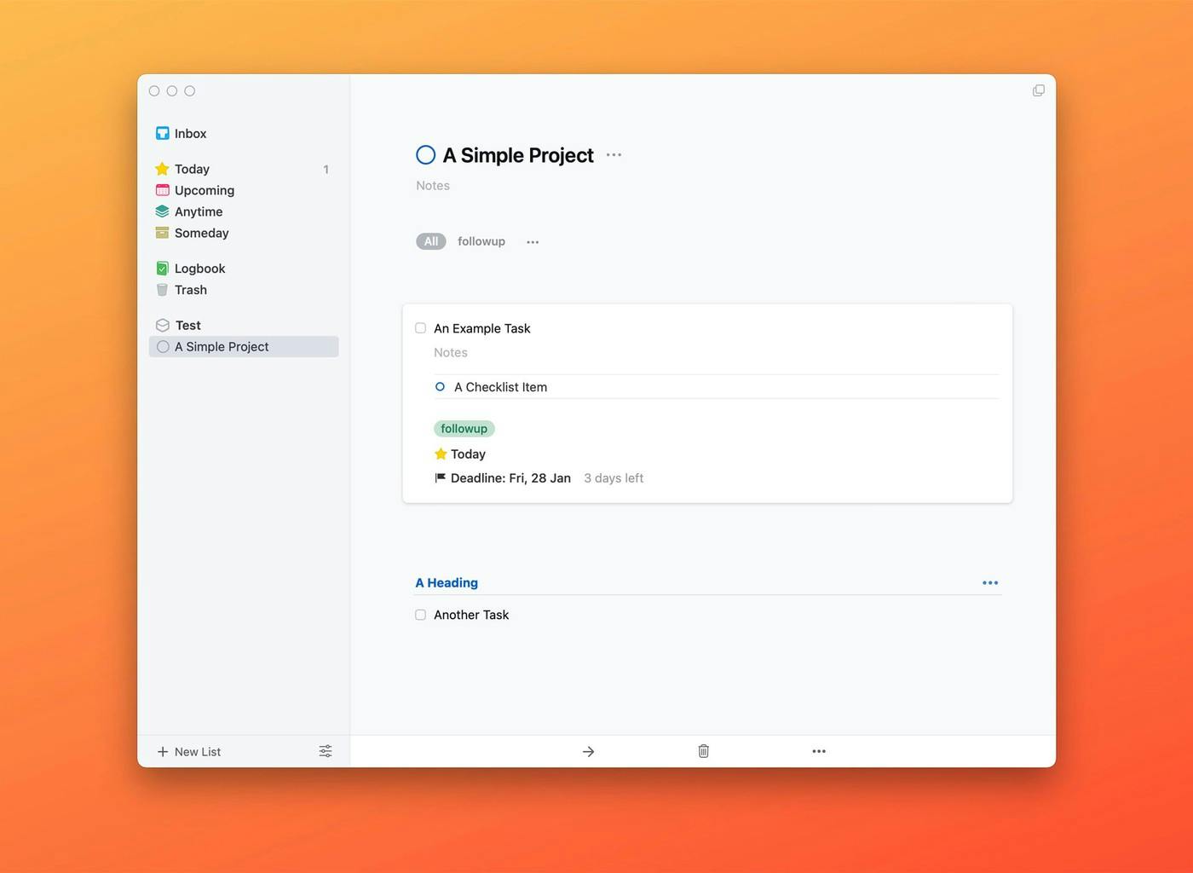Click the bottom toolbar delete trash icon
Viewport: 1193px width, 873px height.
[x=704, y=751]
